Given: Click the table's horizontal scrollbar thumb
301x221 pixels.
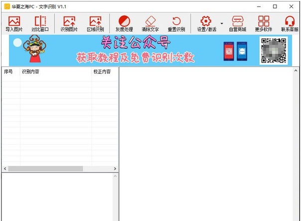Looking at the screenshot, I should pyautogui.click(x=45, y=169).
